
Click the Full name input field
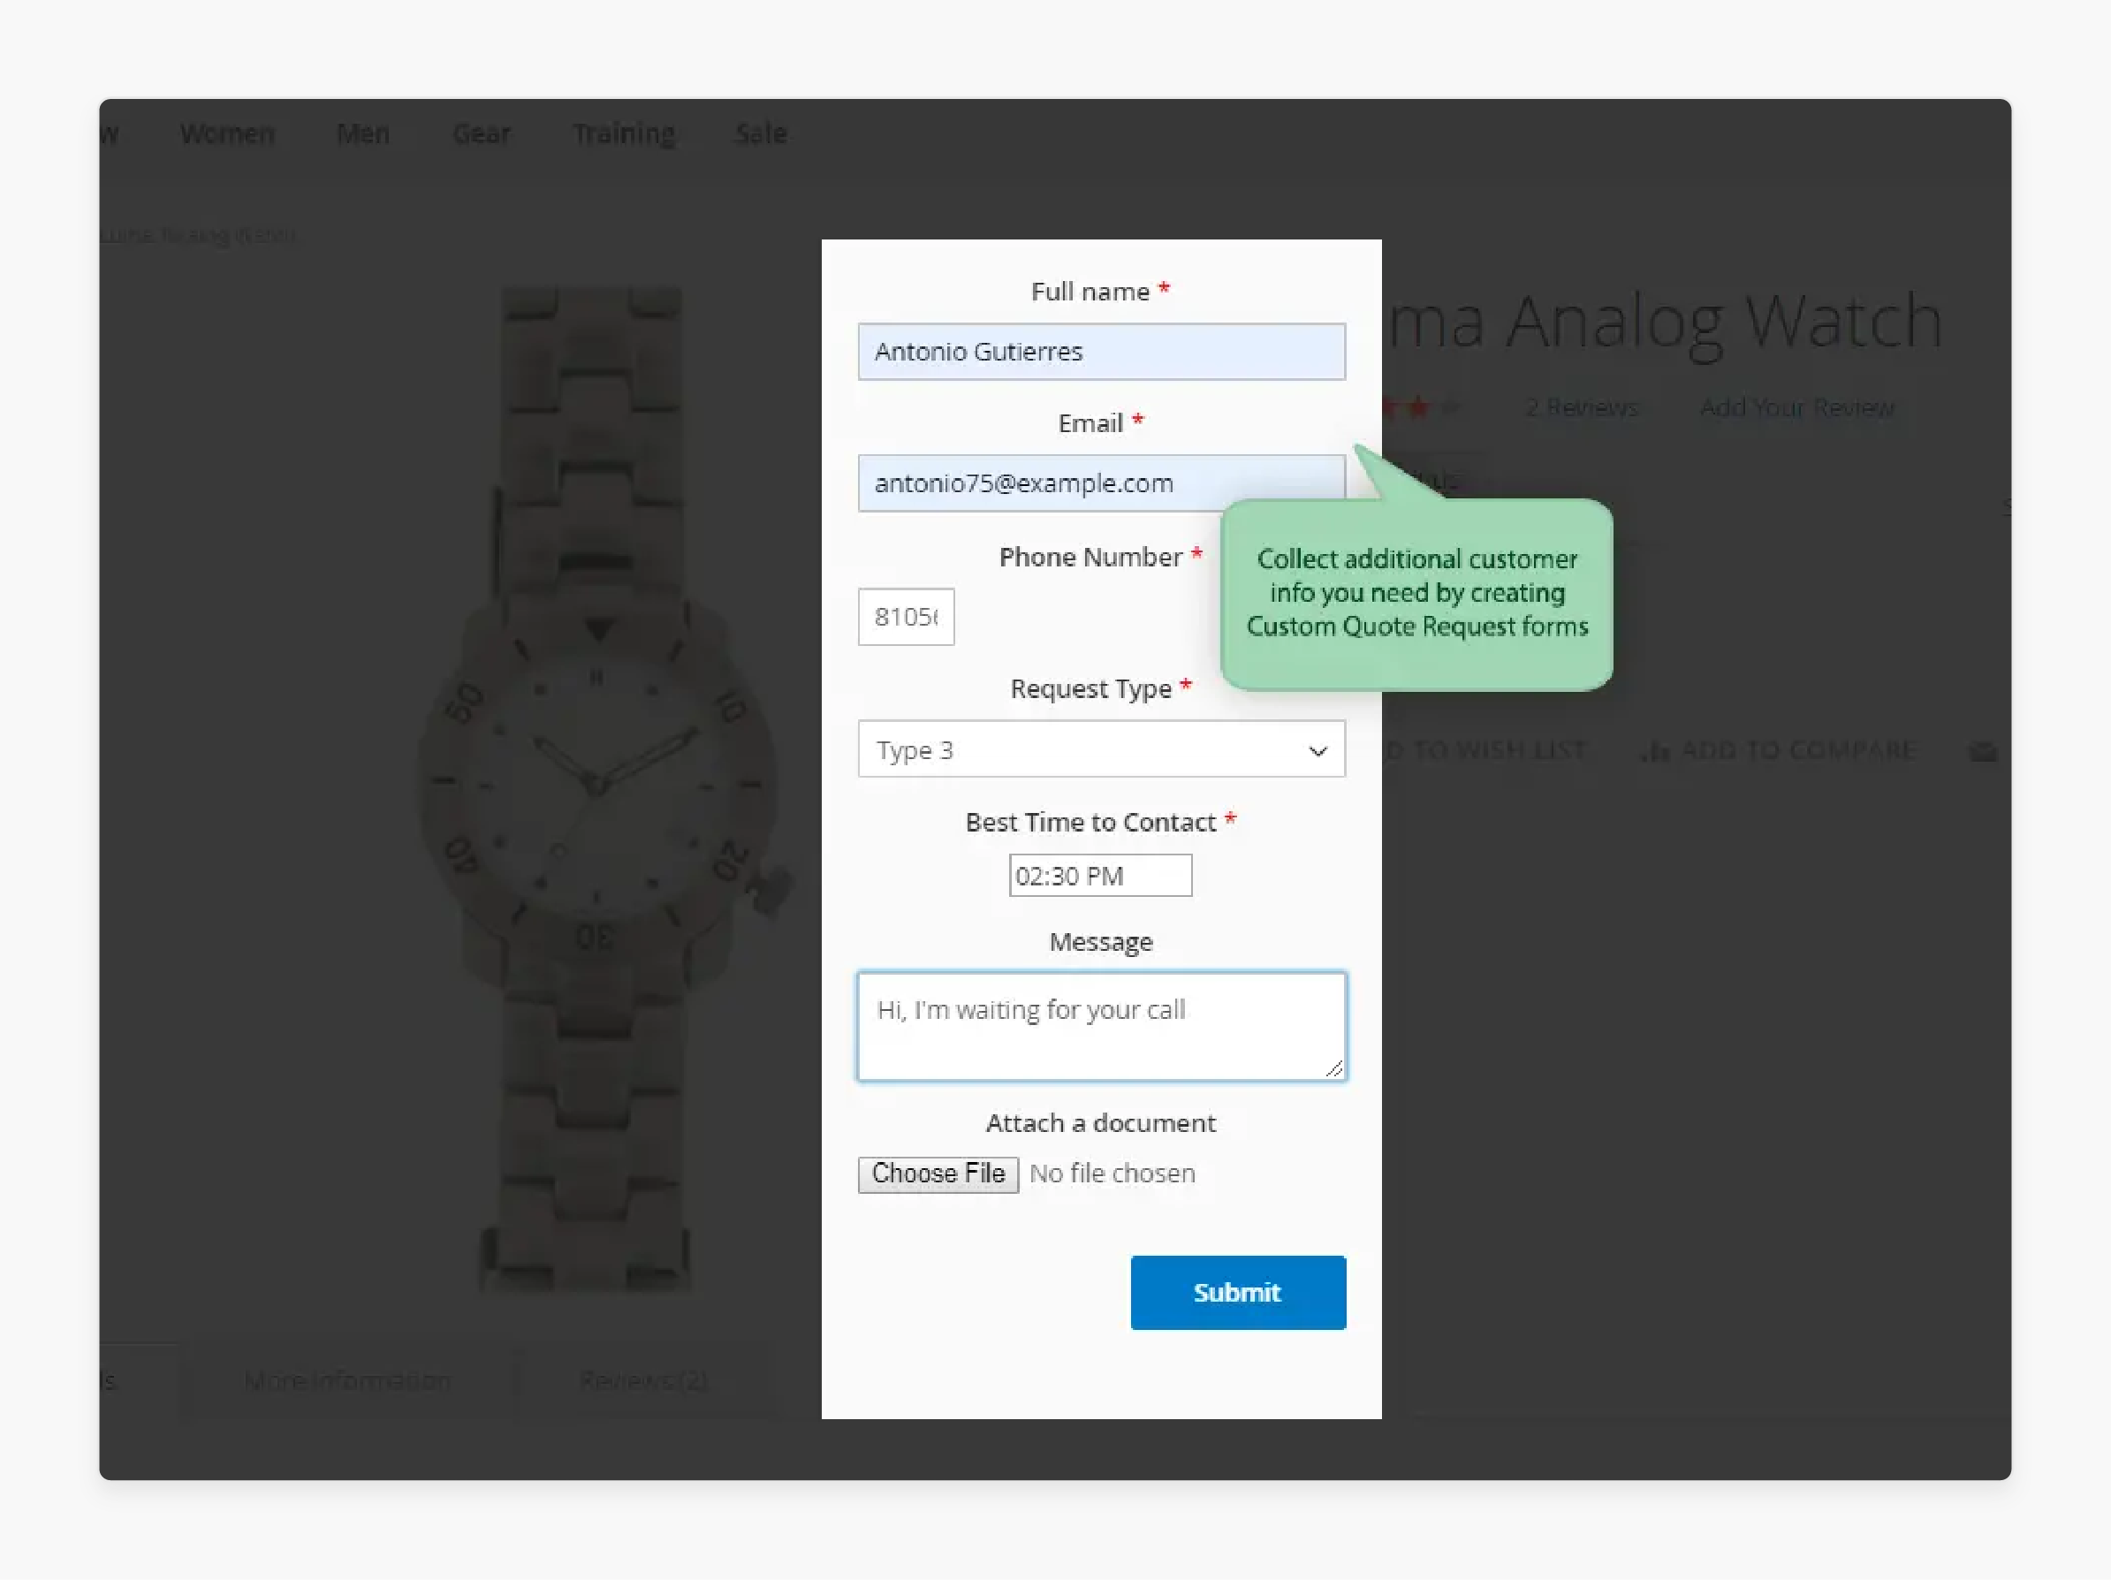[1101, 351]
